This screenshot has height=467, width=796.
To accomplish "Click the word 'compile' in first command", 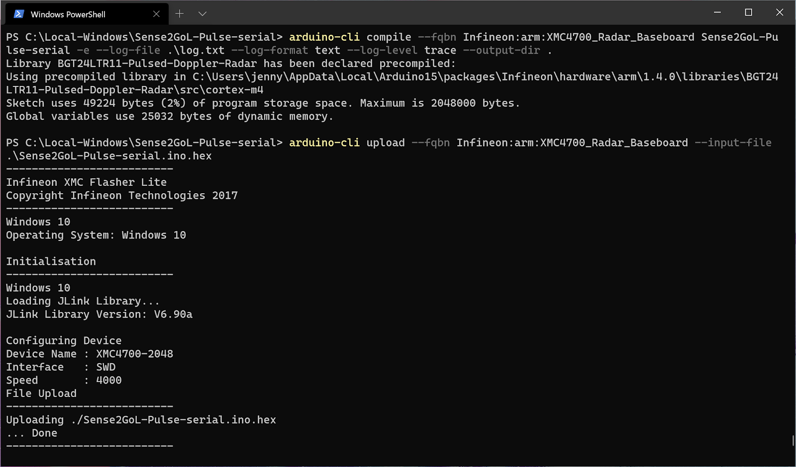I will [x=389, y=37].
